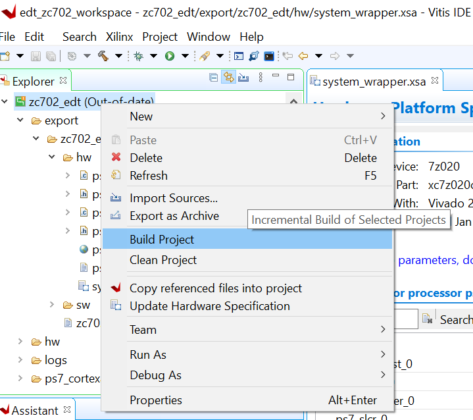Close the Explorer view tab
The image size is (473, 420).
point(64,81)
